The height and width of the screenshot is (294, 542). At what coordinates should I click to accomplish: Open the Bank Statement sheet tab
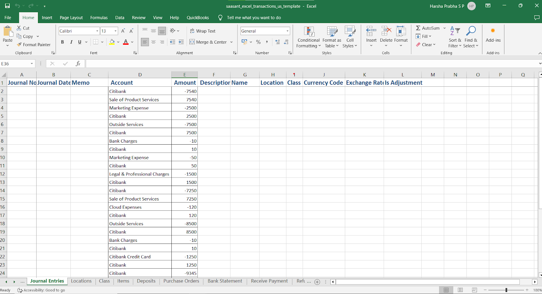pyautogui.click(x=225, y=281)
